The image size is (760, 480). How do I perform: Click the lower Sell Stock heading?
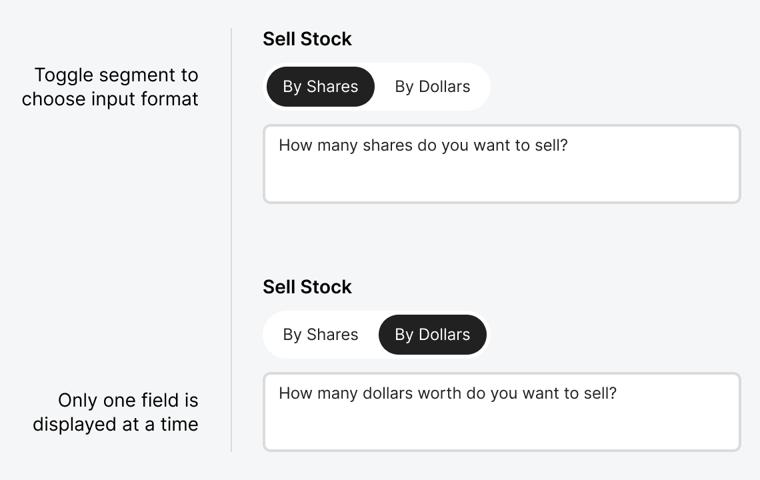tap(307, 287)
